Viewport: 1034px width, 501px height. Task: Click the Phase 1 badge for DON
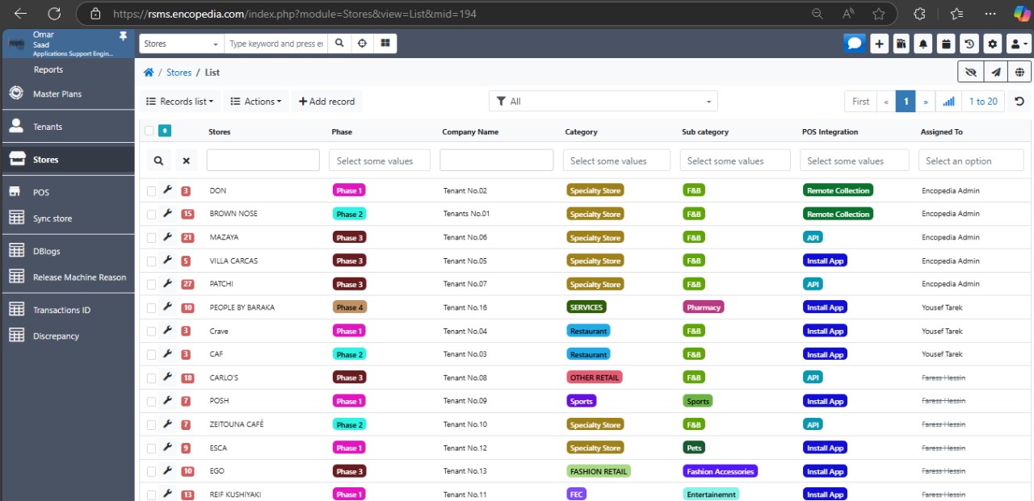tap(349, 191)
